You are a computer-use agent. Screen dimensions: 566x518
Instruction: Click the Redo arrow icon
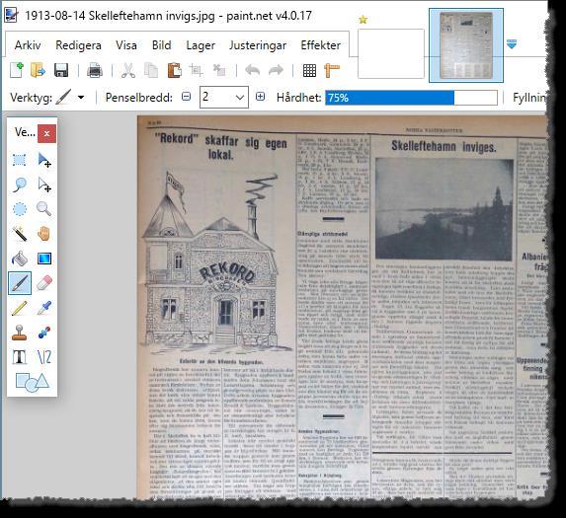tap(277, 70)
